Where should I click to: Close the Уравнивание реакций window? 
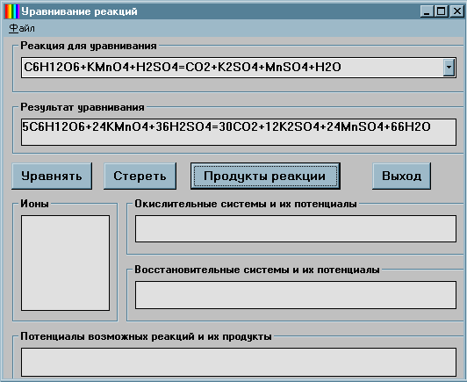tap(456, 11)
